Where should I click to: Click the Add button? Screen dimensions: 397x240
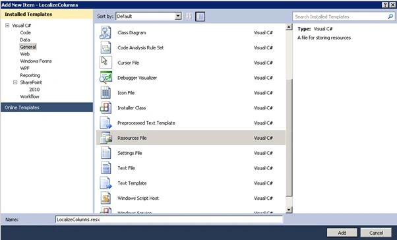[x=342, y=233]
